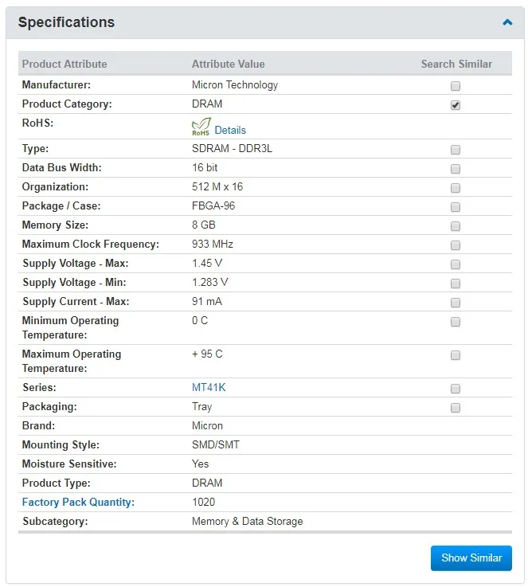
Task: Uncheck the Product Category checkbox
Action: (456, 105)
